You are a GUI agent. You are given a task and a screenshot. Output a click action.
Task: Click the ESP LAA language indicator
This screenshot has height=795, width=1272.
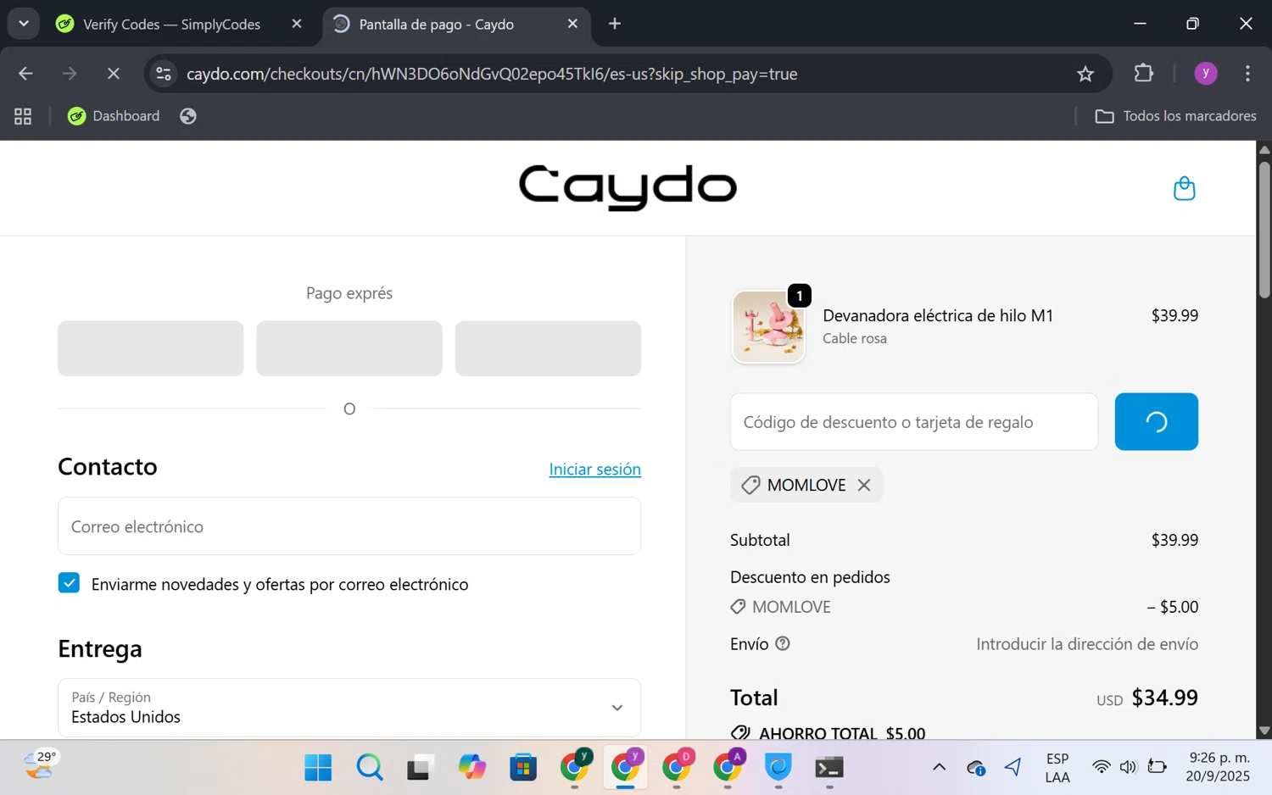pyautogui.click(x=1057, y=768)
